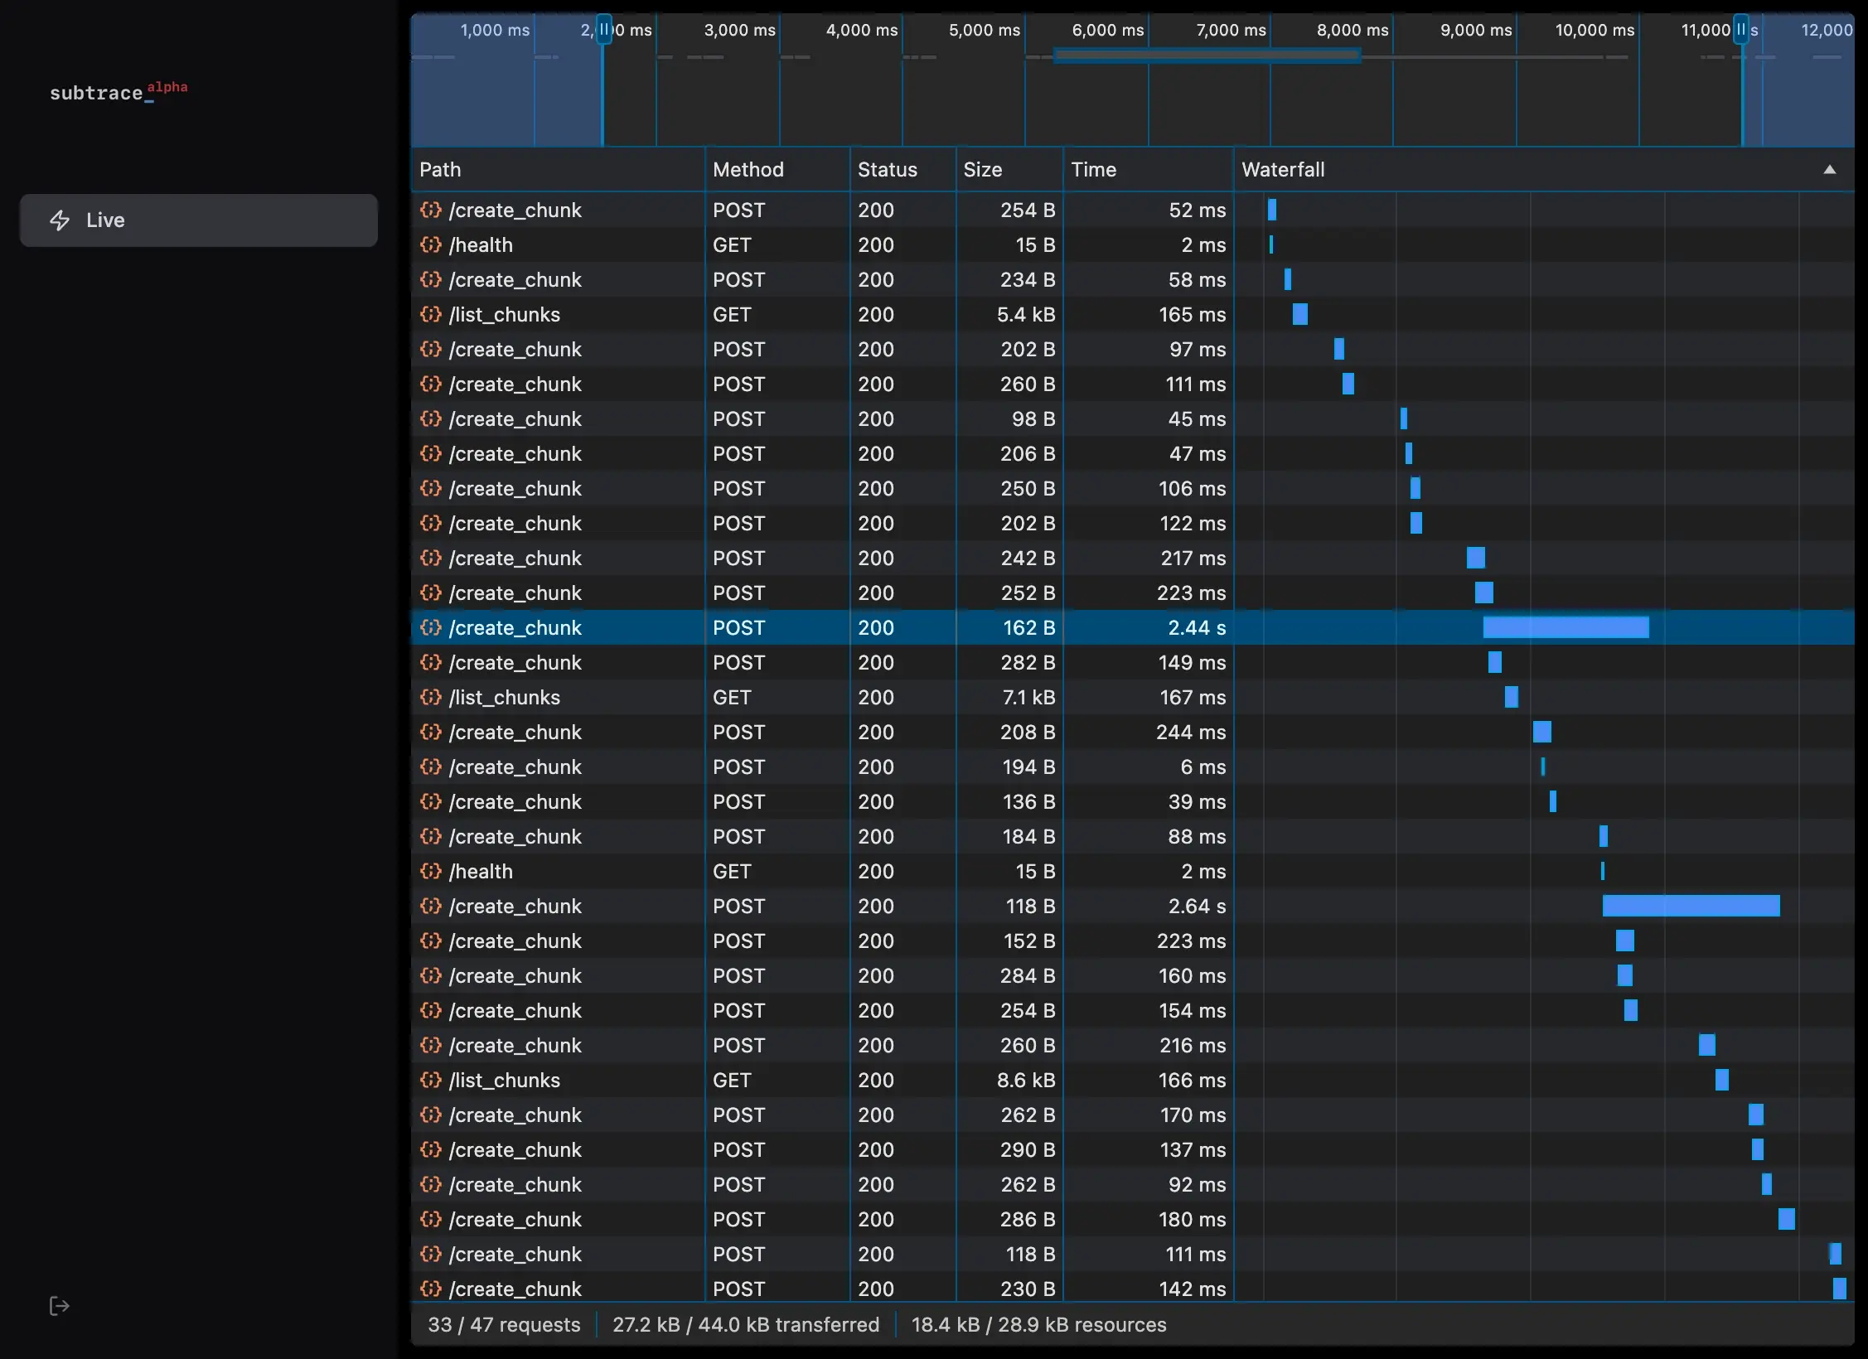Click the Method column header
1868x1359 pixels.
click(x=748, y=170)
